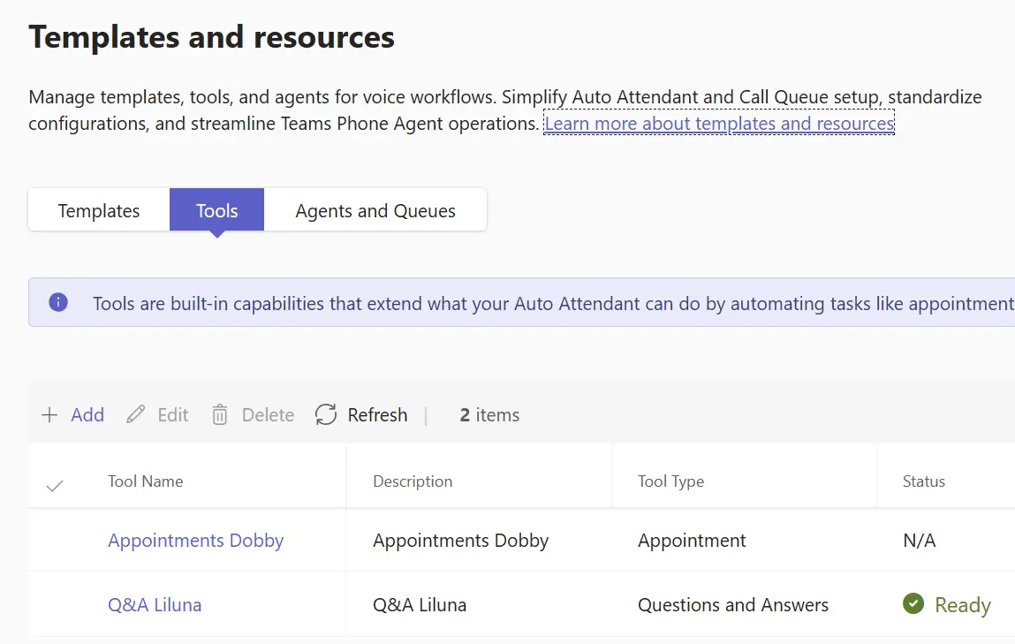This screenshot has height=644, width=1015.
Task: Click the Templates and resources page heading
Action: pos(212,37)
